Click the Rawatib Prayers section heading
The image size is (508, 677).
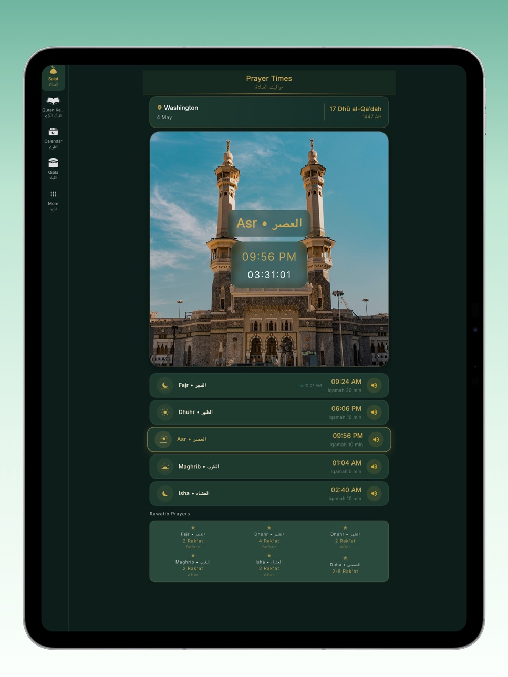(x=170, y=514)
